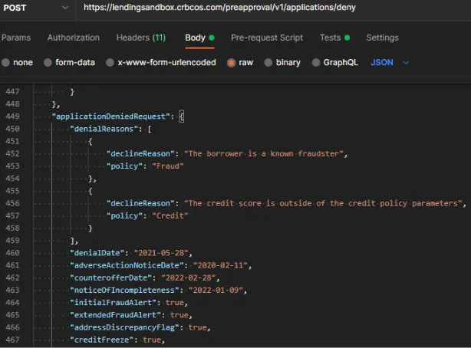This screenshot has height=348, width=471.
Task: Click line number 455 in gutter
Action: tap(12, 191)
